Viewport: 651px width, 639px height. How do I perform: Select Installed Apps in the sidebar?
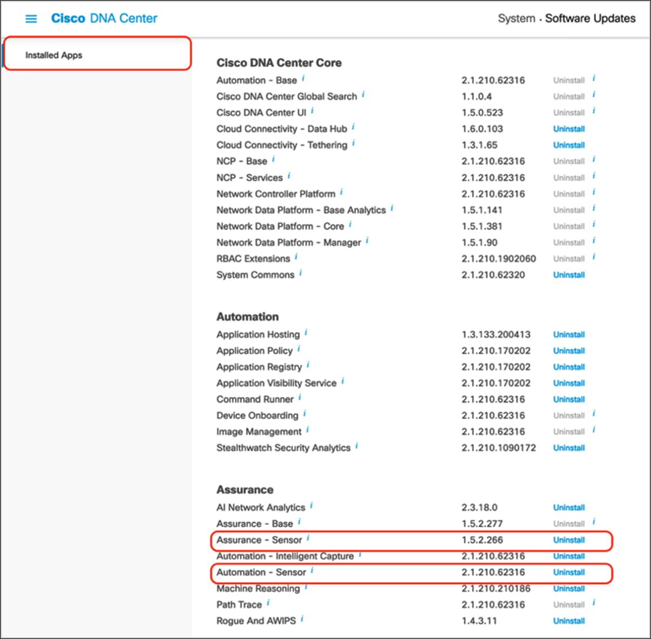coord(53,55)
